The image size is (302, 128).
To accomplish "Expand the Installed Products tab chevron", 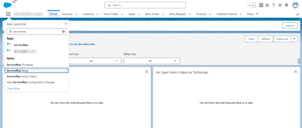I will point(241,14).
